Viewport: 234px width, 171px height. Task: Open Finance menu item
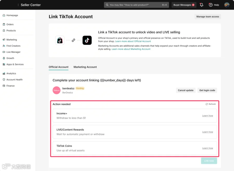click(x=10, y=86)
